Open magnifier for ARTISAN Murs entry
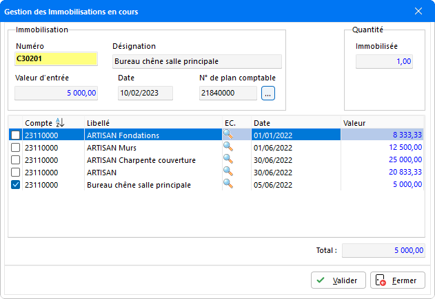The width and height of the screenshot is (435, 299). [227, 148]
